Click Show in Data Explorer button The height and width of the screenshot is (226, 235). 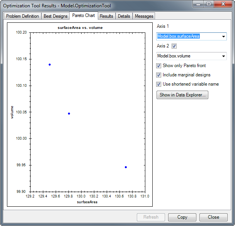[182, 95]
